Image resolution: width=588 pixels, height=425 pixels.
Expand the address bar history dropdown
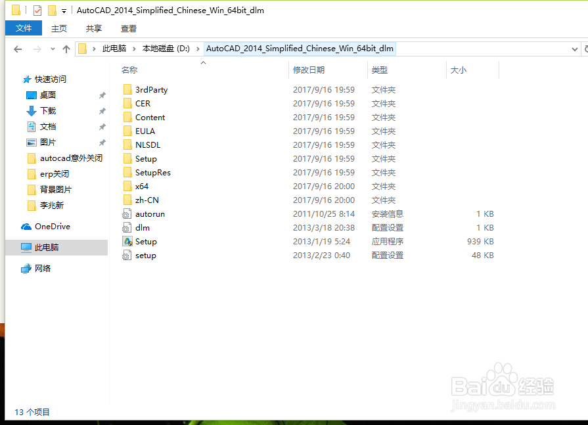click(x=574, y=49)
